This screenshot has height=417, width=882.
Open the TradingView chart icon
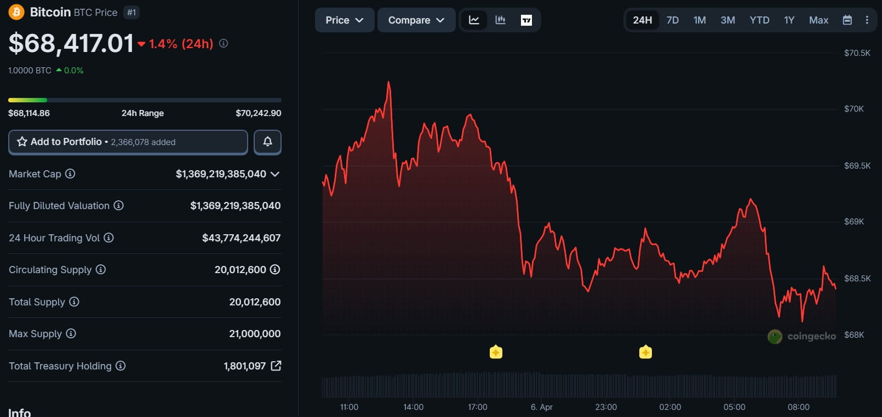[x=526, y=20]
